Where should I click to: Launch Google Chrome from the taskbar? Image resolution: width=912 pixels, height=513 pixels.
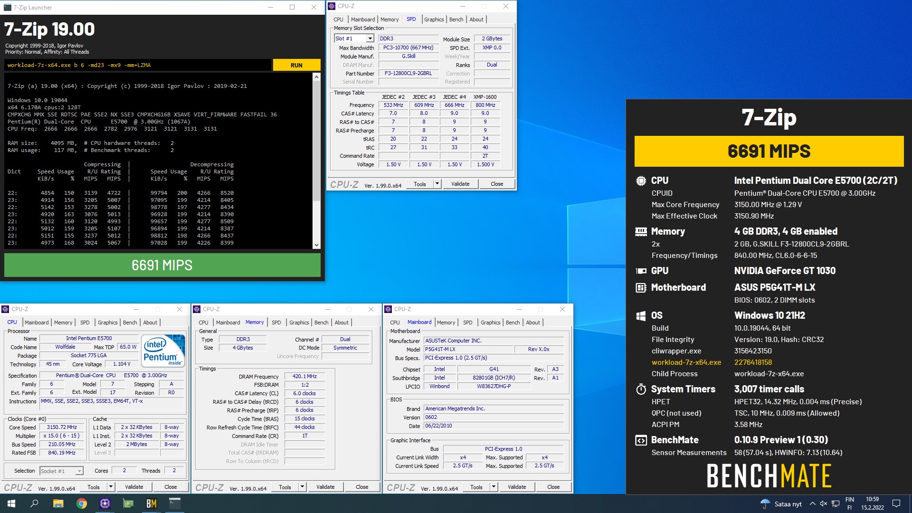tap(82, 503)
